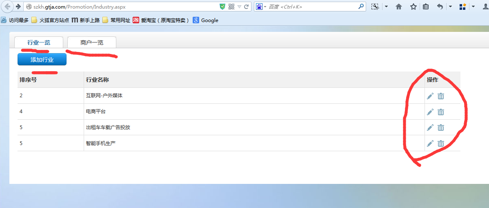The width and height of the screenshot is (489, 208).
Task: Click the screenshot scissors toolbar icon
Action: click(375, 7)
